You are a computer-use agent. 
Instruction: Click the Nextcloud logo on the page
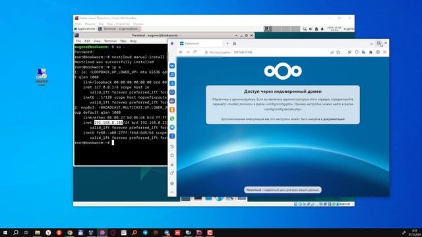tap(283, 71)
